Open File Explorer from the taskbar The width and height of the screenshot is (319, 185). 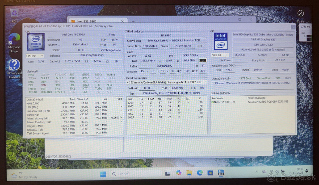pyautogui.click(x=189, y=173)
